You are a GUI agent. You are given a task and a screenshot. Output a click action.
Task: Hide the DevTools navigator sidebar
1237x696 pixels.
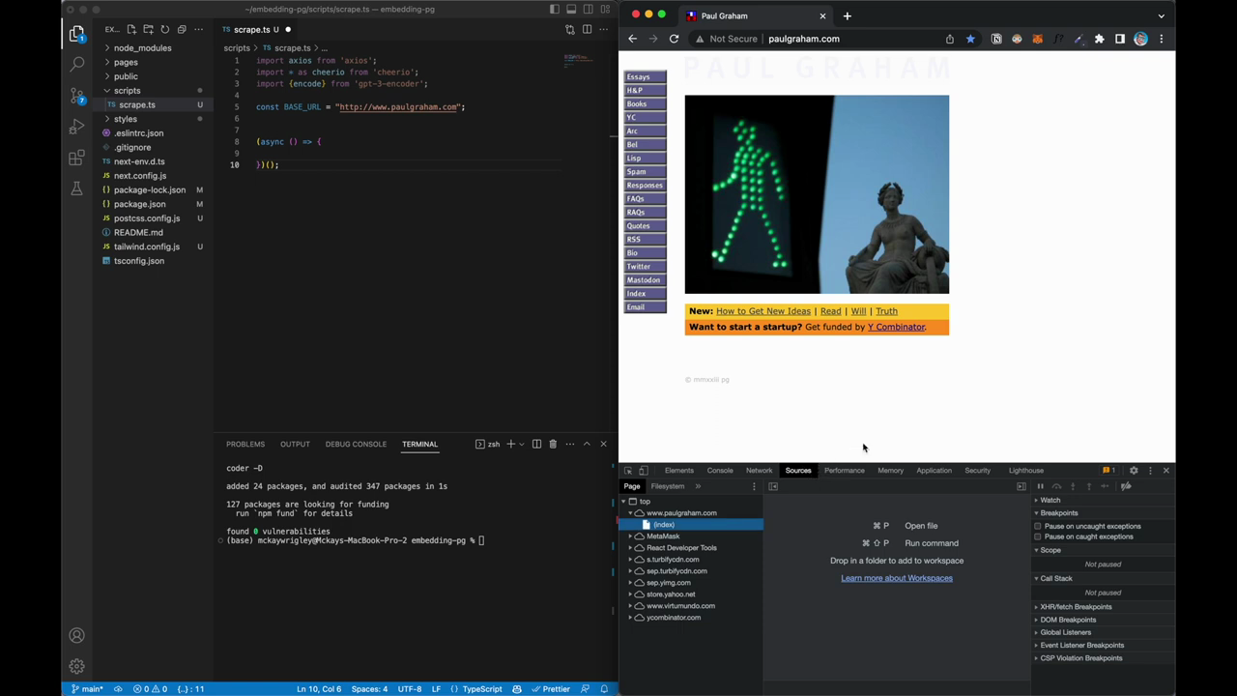tap(773, 486)
